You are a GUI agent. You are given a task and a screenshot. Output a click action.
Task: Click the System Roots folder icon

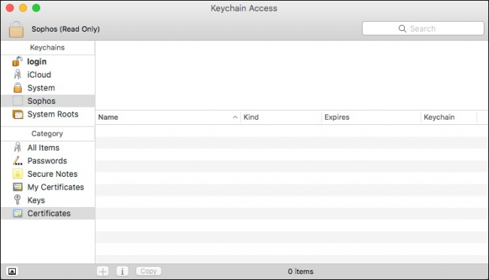pyautogui.click(x=18, y=114)
